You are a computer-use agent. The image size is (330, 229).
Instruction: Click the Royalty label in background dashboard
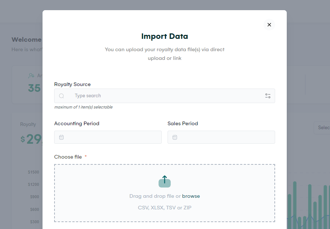click(x=28, y=124)
